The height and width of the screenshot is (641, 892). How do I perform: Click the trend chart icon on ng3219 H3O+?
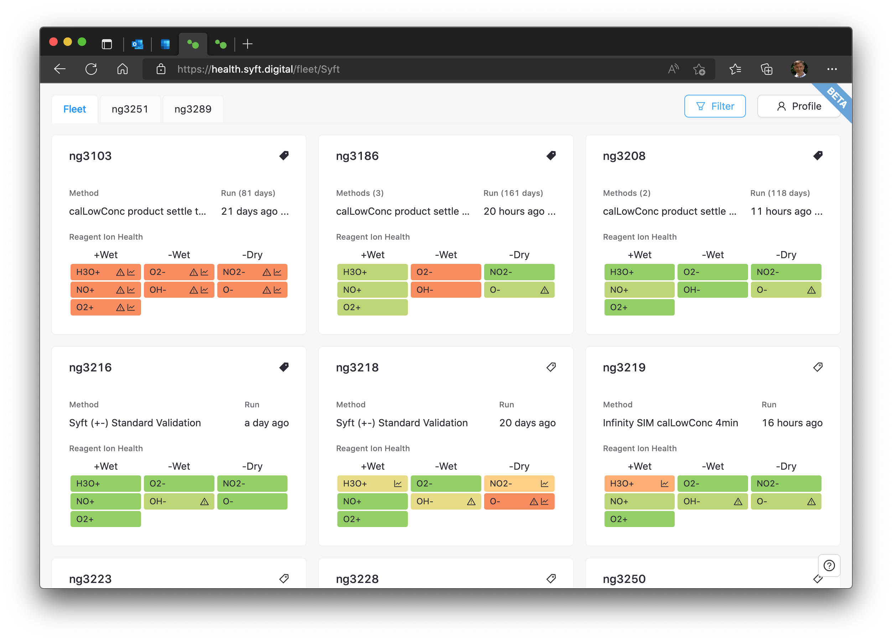coord(664,484)
